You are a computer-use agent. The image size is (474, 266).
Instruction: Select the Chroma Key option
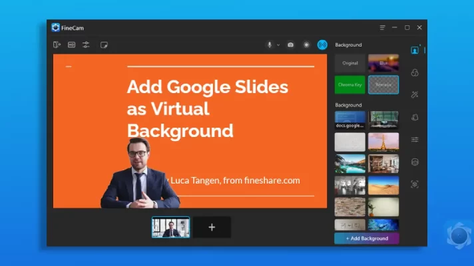coord(350,85)
